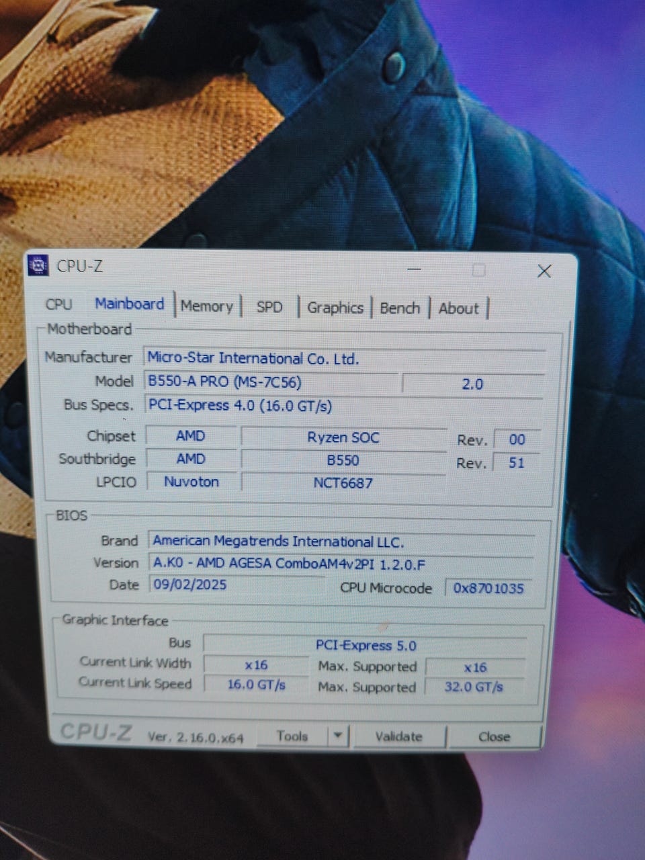Viewport: 645px width, 860px height.
Task: Switch to the Graphics tab
Action: click(335, 308)
